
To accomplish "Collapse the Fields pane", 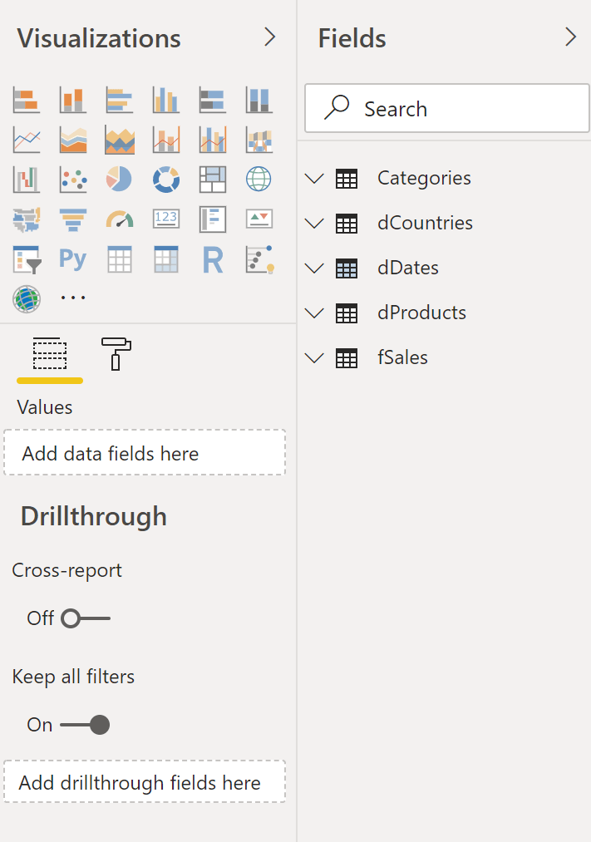I will coord(570,37).
